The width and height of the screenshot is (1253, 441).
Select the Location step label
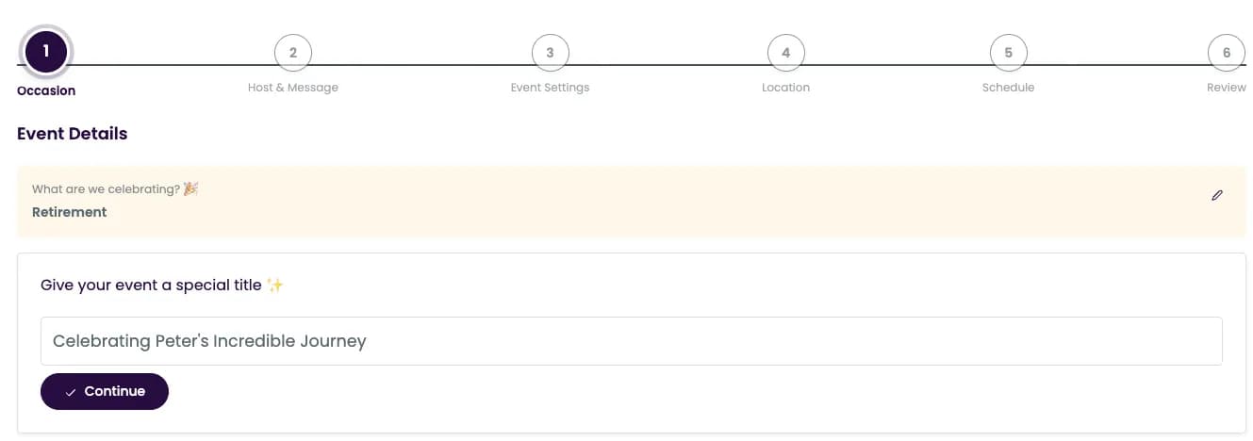click(x=785, y=88)
